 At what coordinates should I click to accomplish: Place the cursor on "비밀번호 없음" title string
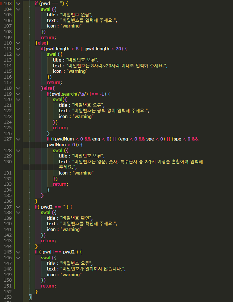point(76,14)
